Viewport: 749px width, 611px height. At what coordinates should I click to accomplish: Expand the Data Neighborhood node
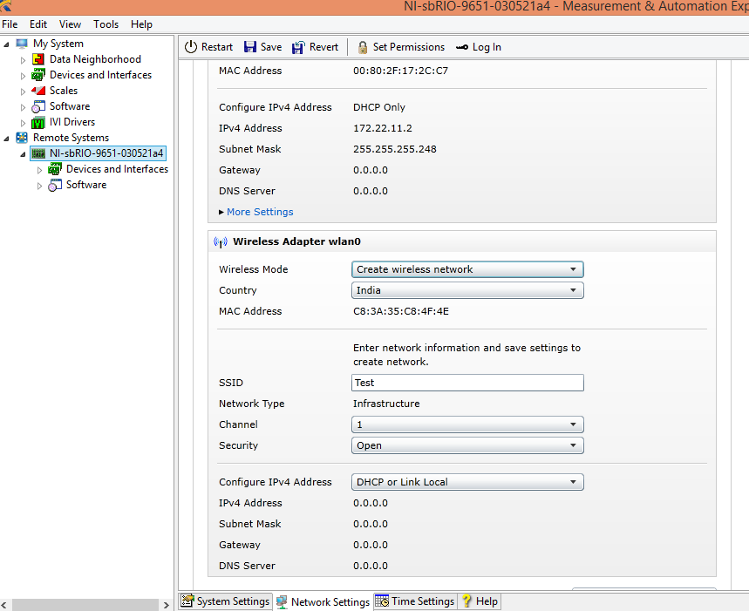pos(23,60)
